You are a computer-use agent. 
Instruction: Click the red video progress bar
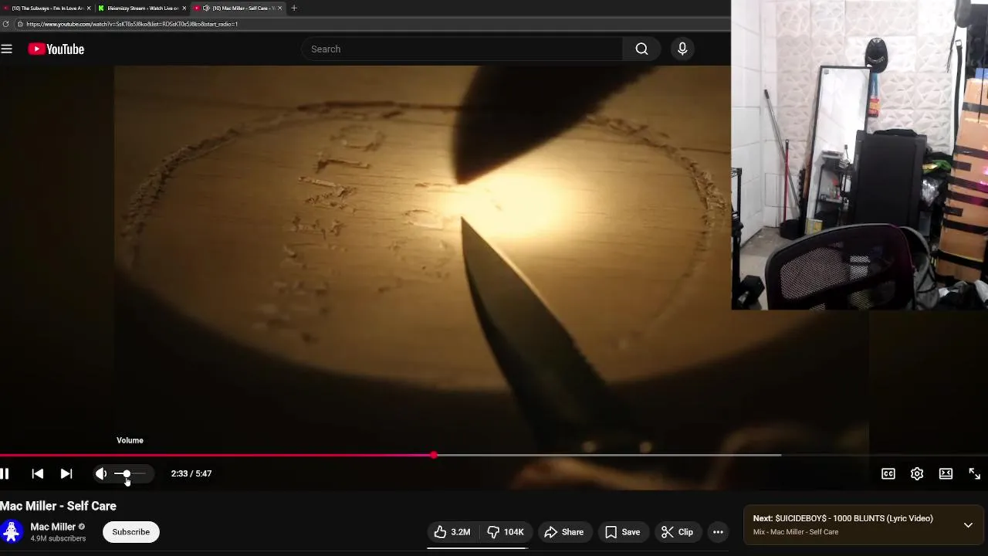click(217, 455)
